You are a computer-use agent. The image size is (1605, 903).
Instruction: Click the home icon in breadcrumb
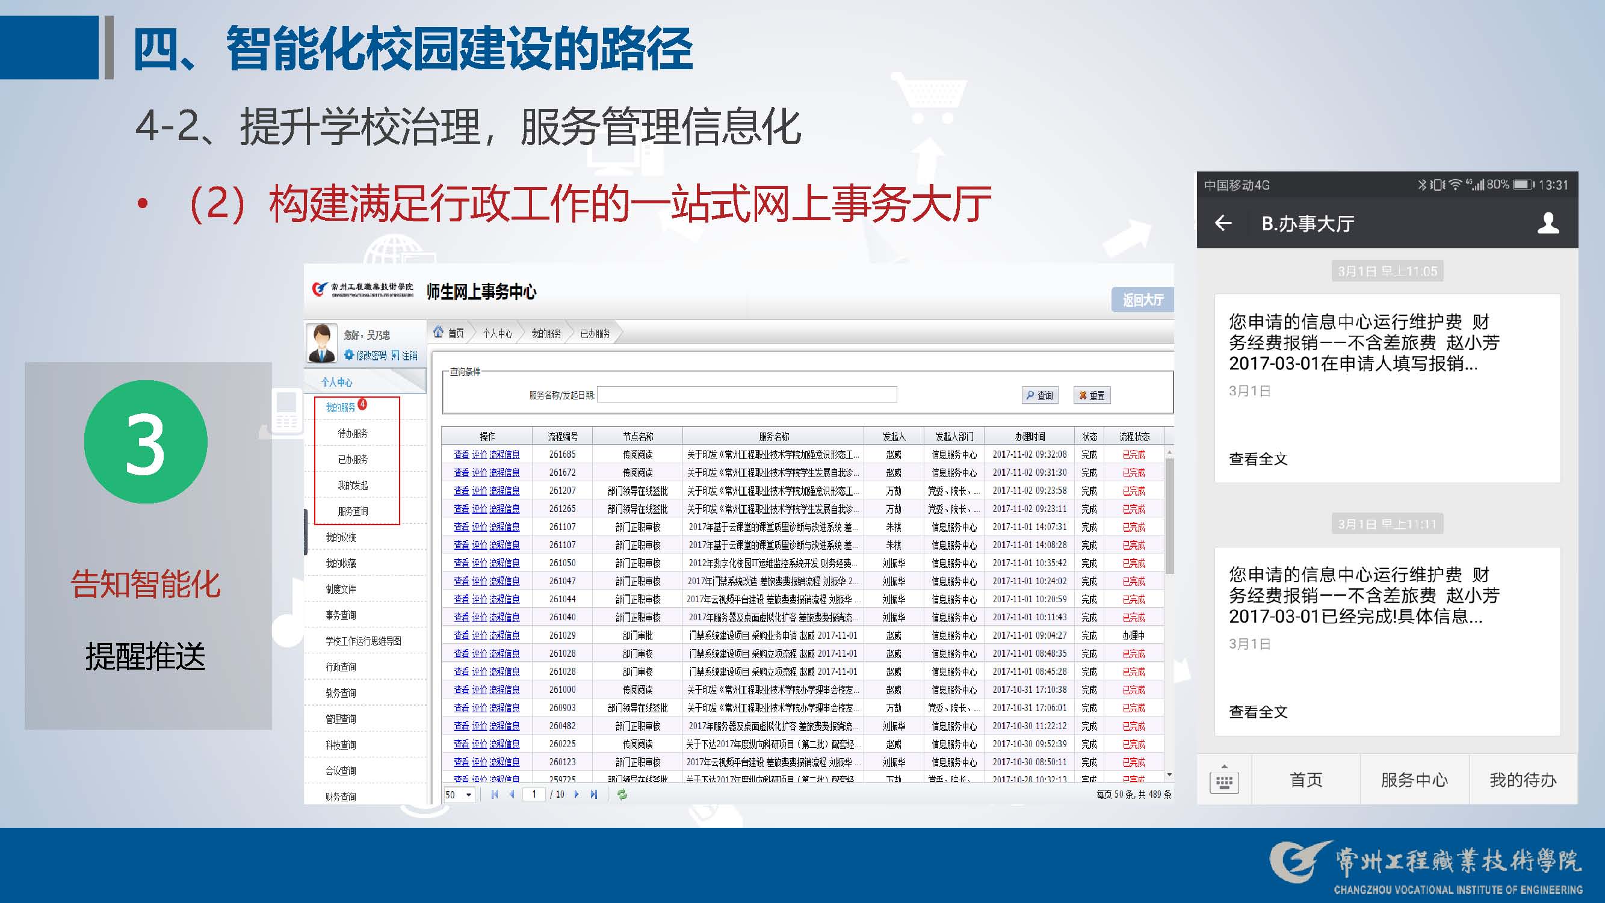pos(439,332)
